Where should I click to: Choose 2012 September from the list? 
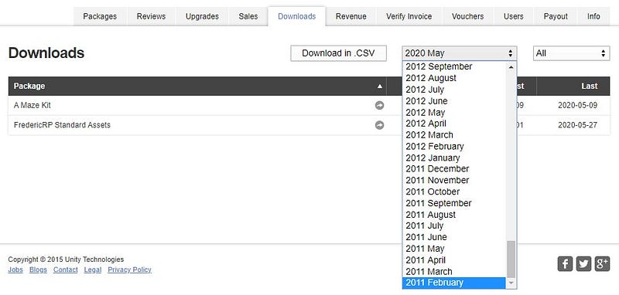454,66
